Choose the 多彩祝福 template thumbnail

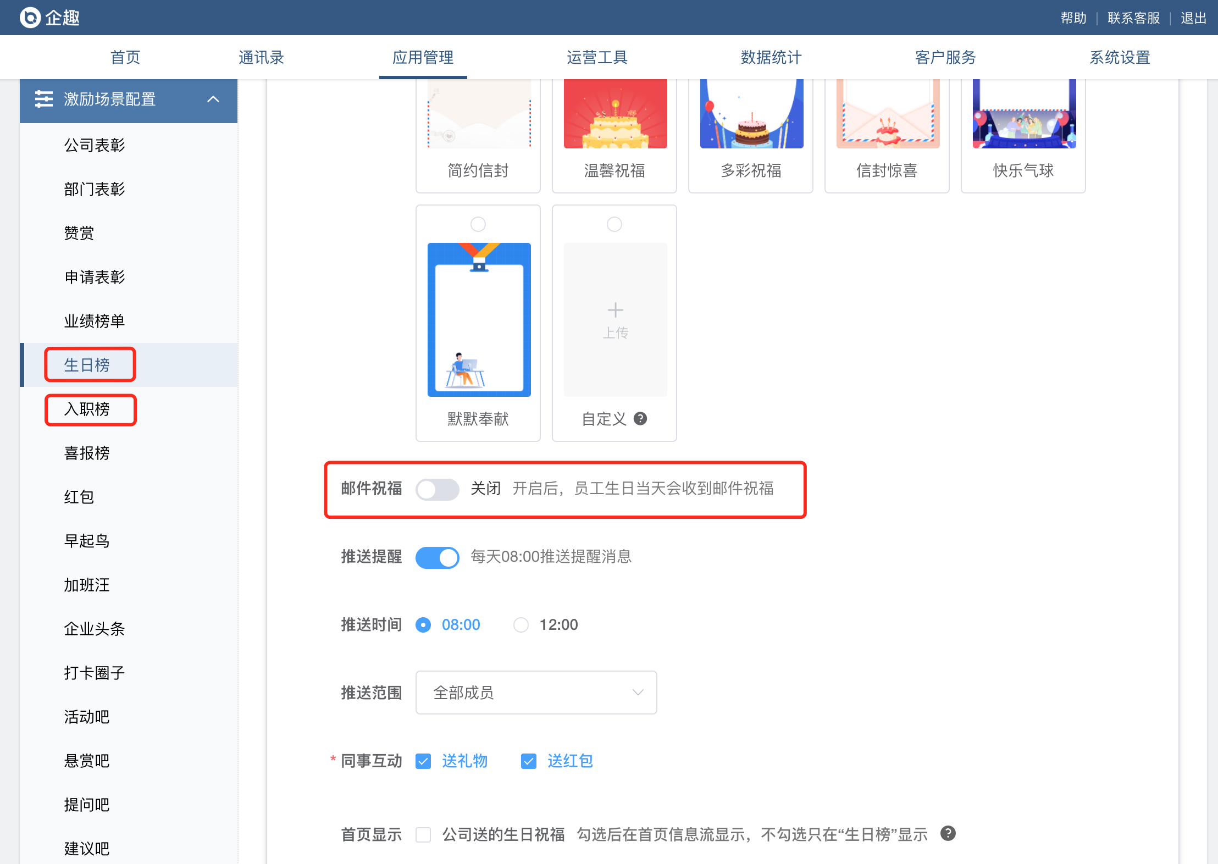(x=752, y=114)
